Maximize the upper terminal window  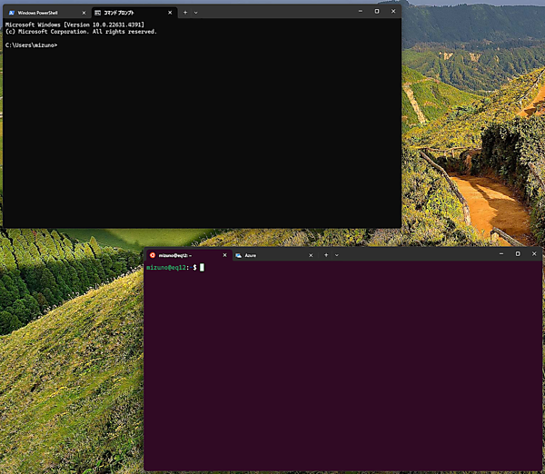pos(377,11)
